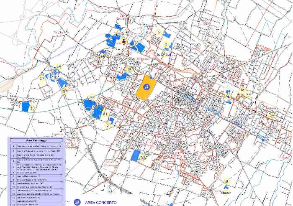Click the music note icon on orange concert area
The height and width of the screenshot is (206, 293).
click(x=146, y=86)
